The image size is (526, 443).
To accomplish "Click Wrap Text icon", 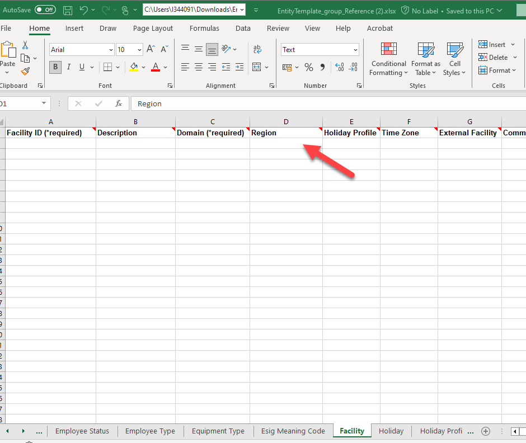I will pos(257,49).
